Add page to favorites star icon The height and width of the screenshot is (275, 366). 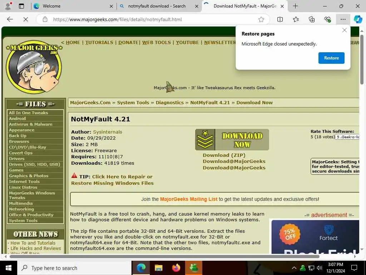[x=261, y=19]
